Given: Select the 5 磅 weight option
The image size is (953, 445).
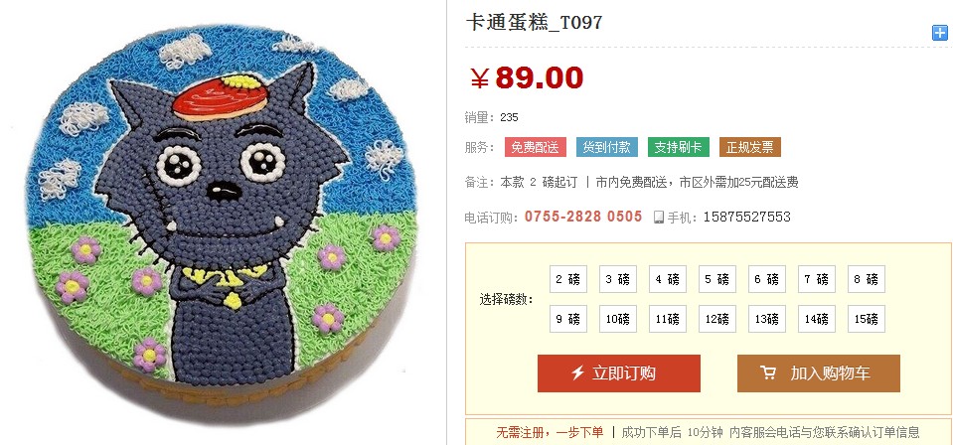Looking at the screenshot, I should coord(717,279).
